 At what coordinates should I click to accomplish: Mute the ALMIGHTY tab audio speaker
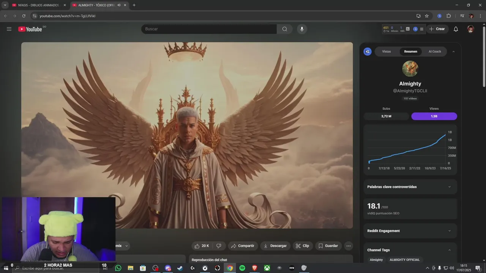[x=119, y=5]
